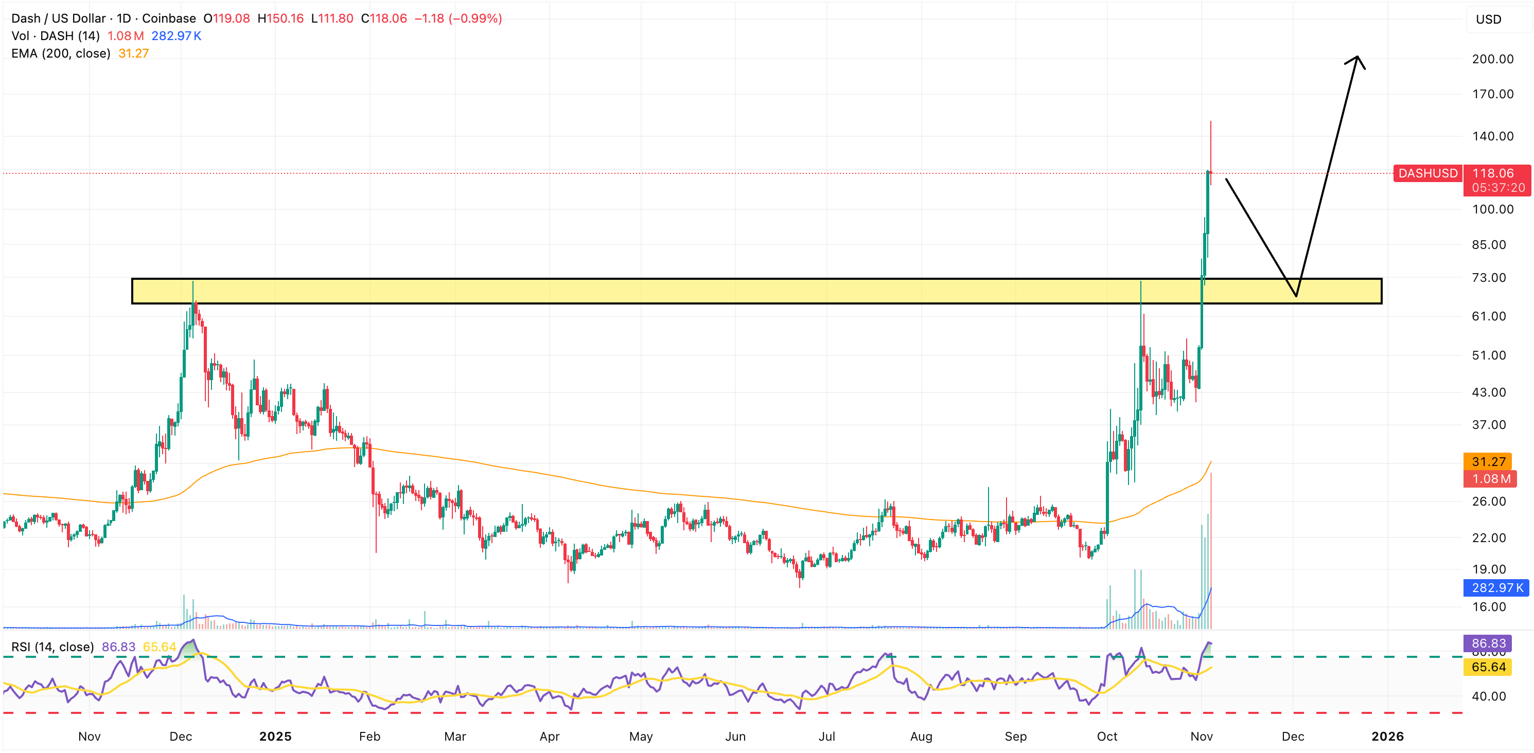
Task: Select the Coinbase exchange label
Action: 170,19
